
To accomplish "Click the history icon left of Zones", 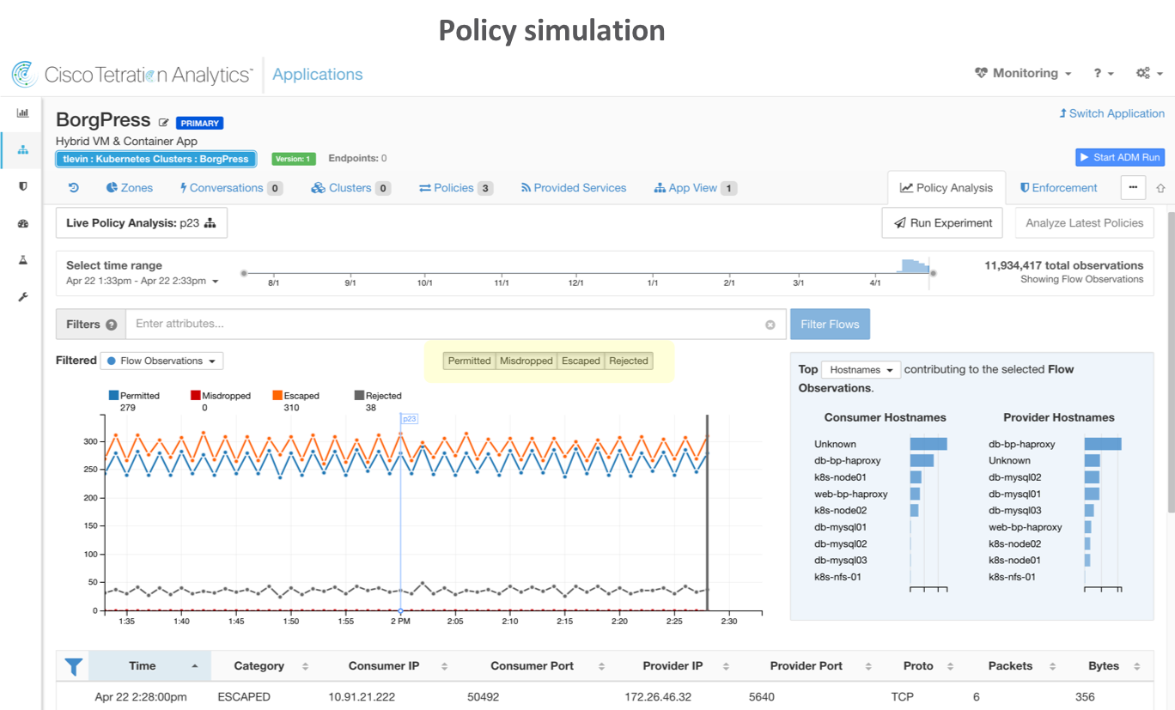I will 74,188.
